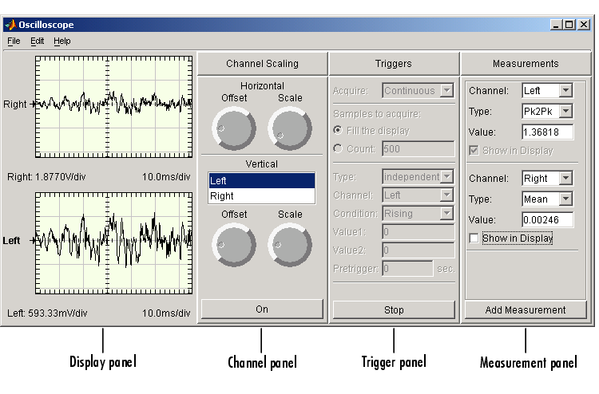This screenshot has height=394, width=599.
Task: Select Right in the Vertical channel list
Action: pos(262,195)
